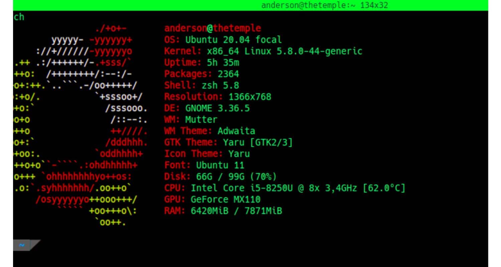Screen dimensions: 501x267
Task: Click the anderson@thetemple user host line
Action: point(212,28)
